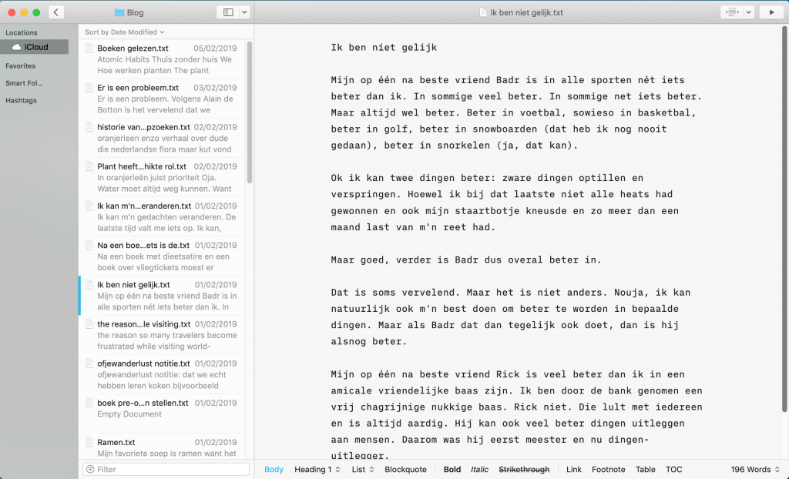
Task: Click document icon of Boeken gelezen.txt
Action: pos(89,49)
